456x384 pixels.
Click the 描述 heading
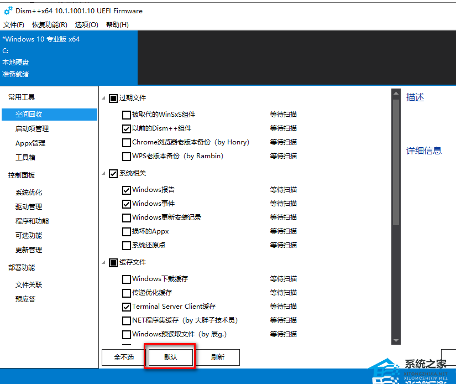pos(415,97)
